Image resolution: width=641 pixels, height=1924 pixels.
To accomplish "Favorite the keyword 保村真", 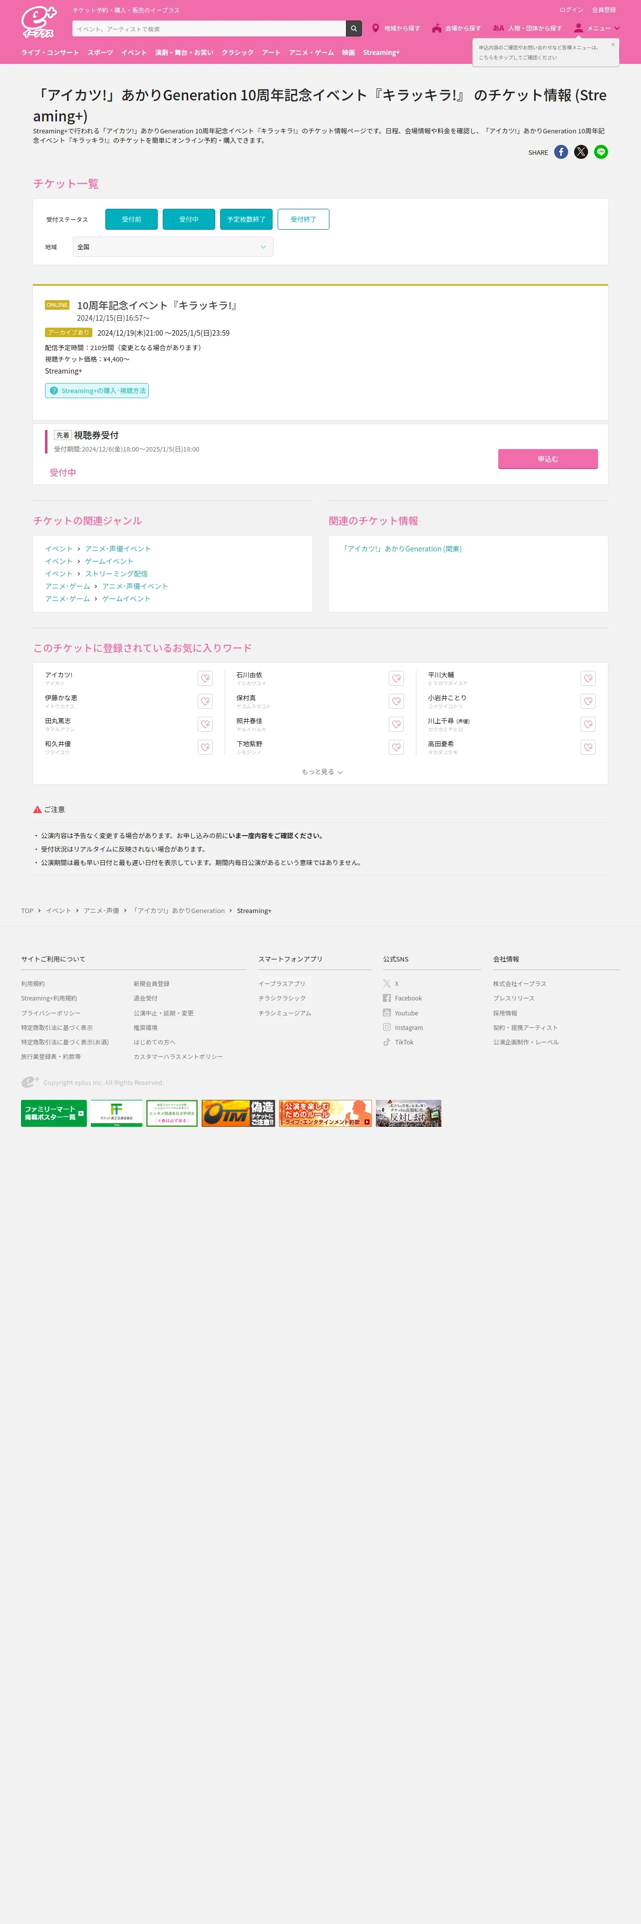I will [396, 701].
